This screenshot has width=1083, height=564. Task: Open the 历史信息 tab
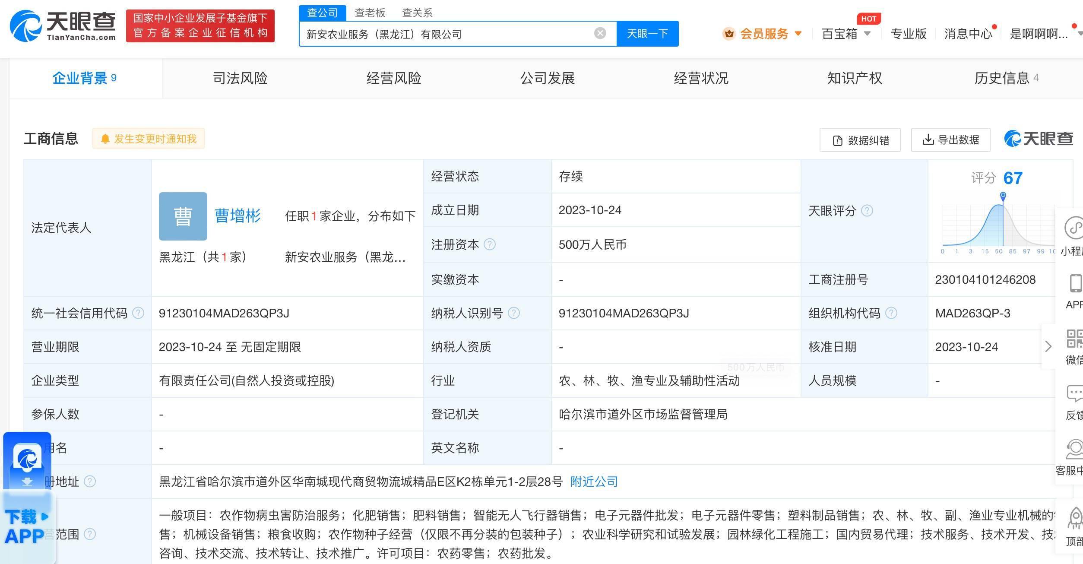(x=1007, y=78)
